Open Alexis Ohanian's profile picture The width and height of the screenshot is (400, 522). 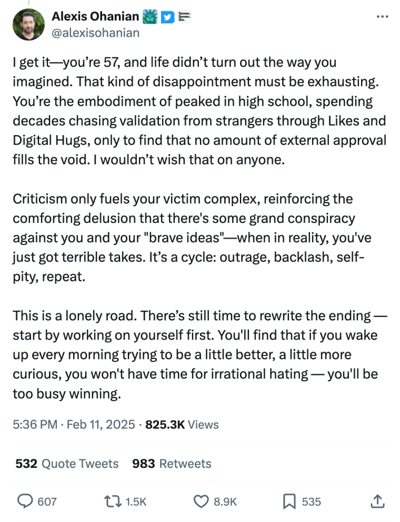29,25
